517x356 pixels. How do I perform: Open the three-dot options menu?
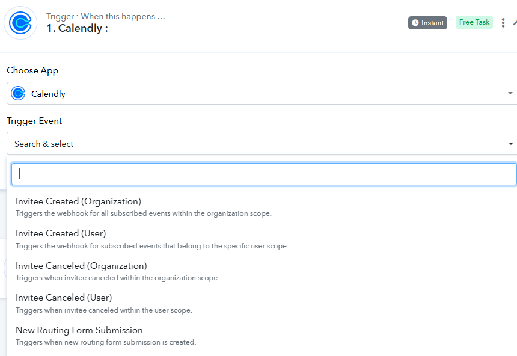(503, 23)
